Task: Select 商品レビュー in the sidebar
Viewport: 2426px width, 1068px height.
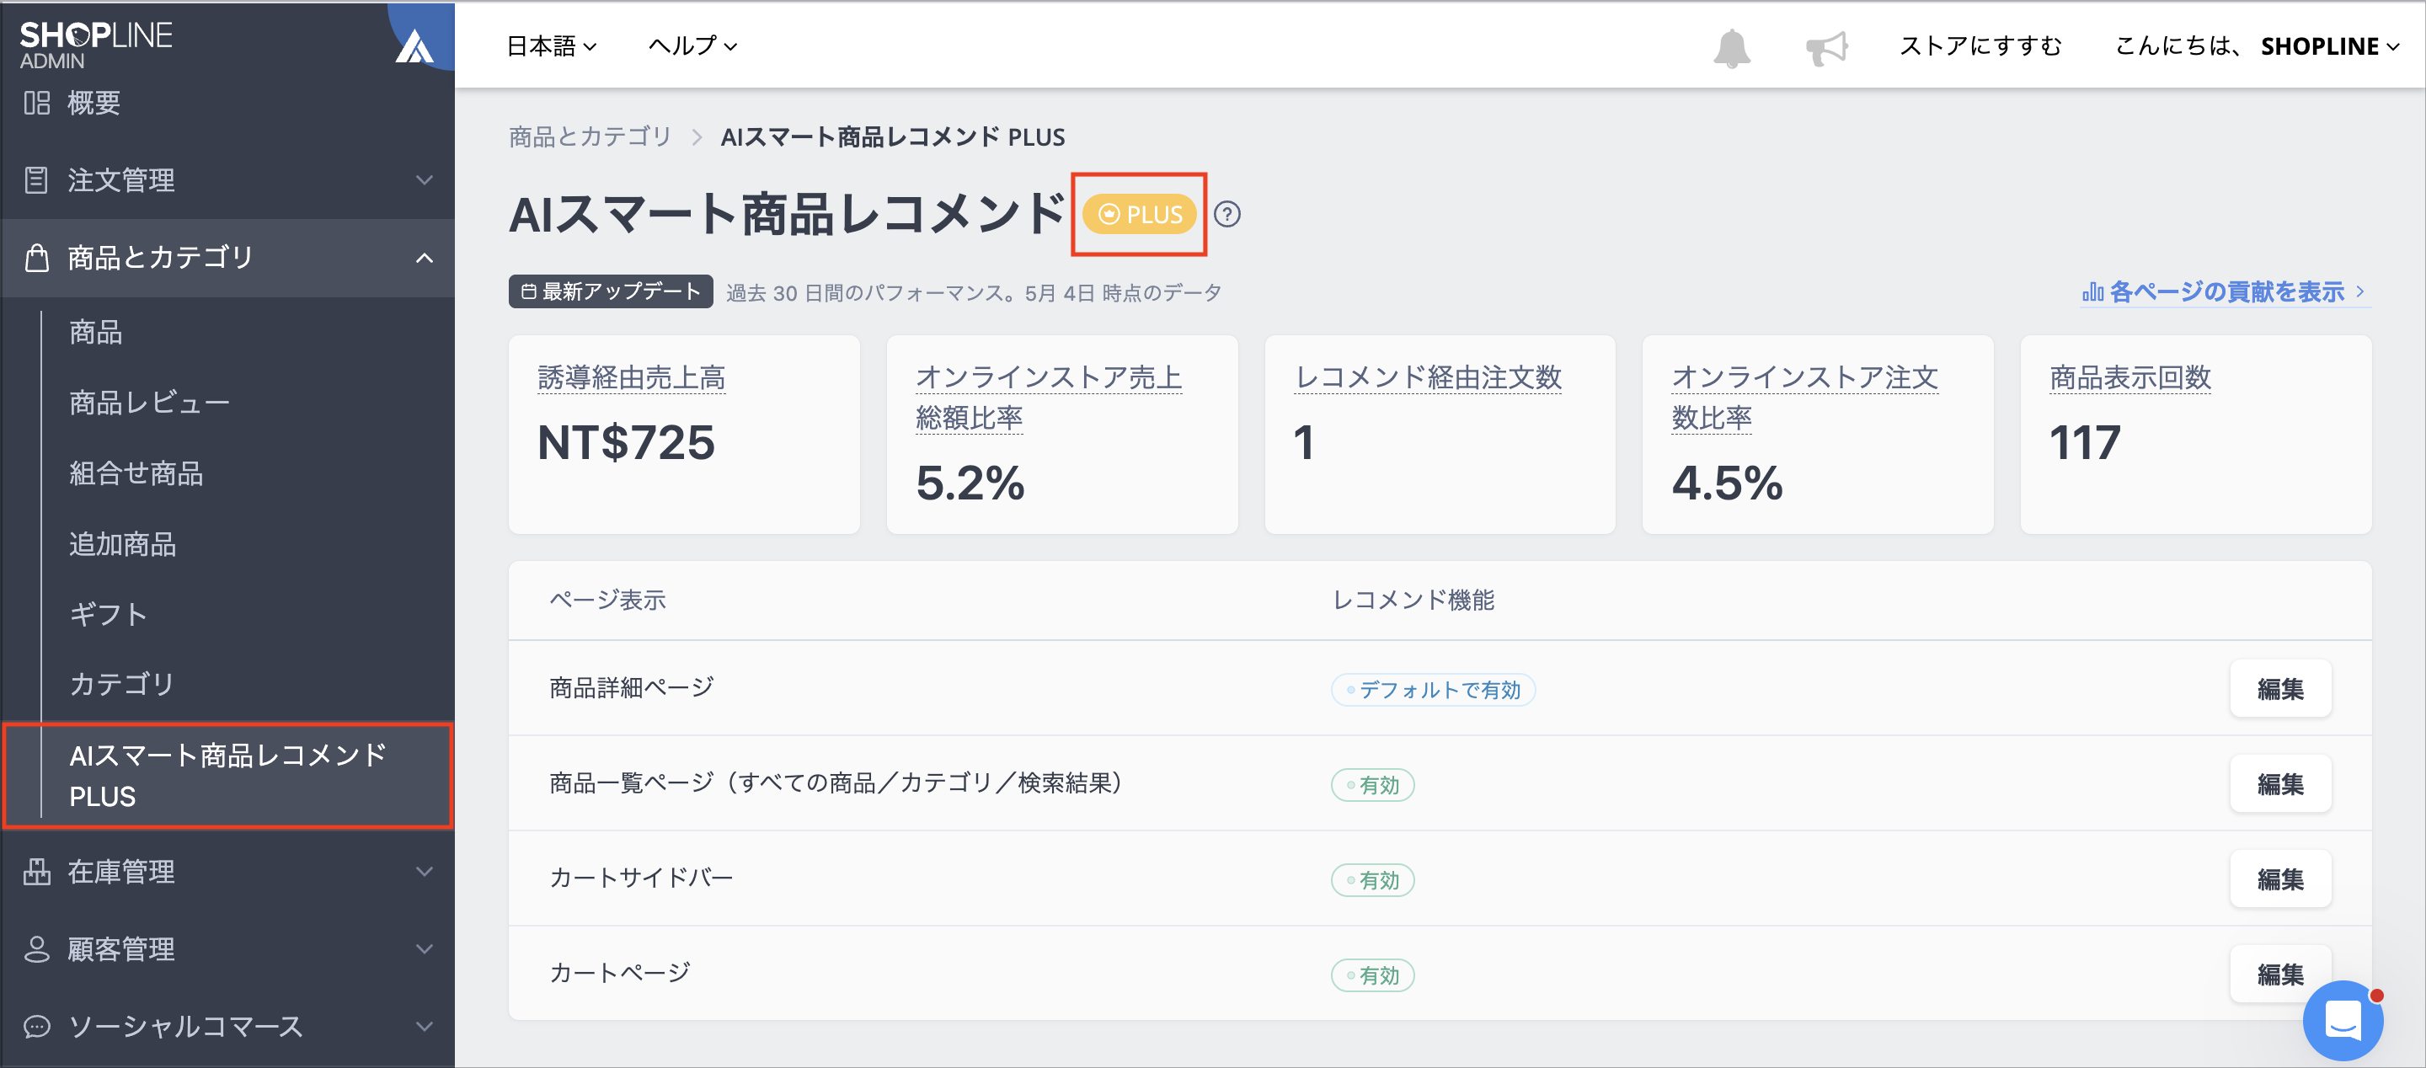Action: [x=150, y=403]
